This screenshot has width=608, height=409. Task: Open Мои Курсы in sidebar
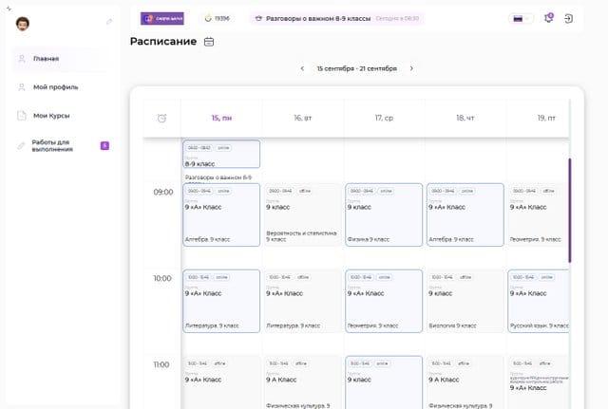click(x=51, y=116)
